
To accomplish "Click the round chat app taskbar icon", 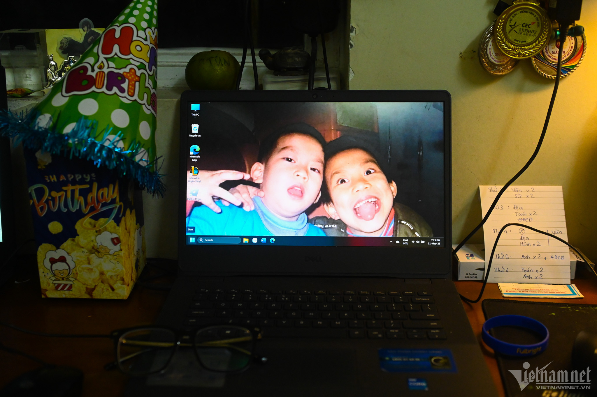I will [x=255, y=240].
